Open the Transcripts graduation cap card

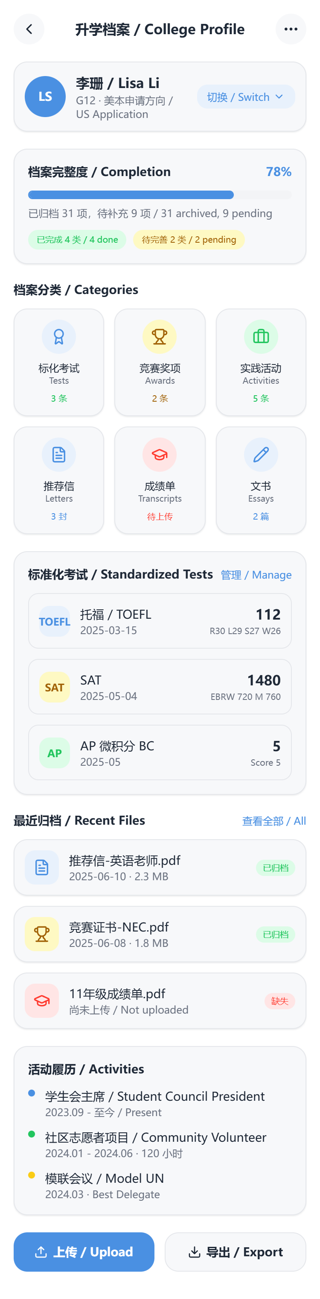pos(160,480)
